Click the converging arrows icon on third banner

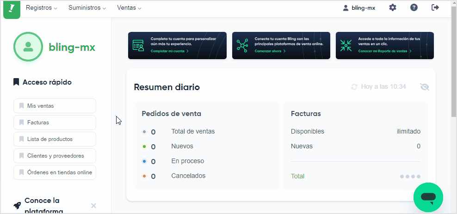tap(346, 46)
